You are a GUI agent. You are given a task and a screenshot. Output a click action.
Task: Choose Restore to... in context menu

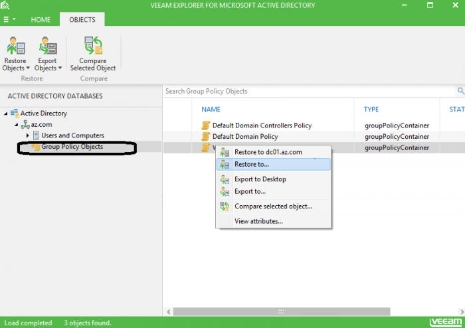[x=274, y=165]
